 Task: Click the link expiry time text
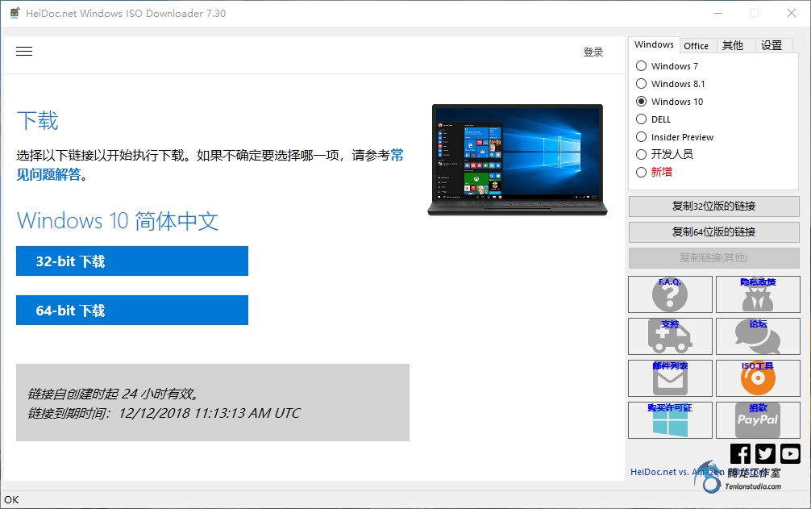(x=164, y=413)
